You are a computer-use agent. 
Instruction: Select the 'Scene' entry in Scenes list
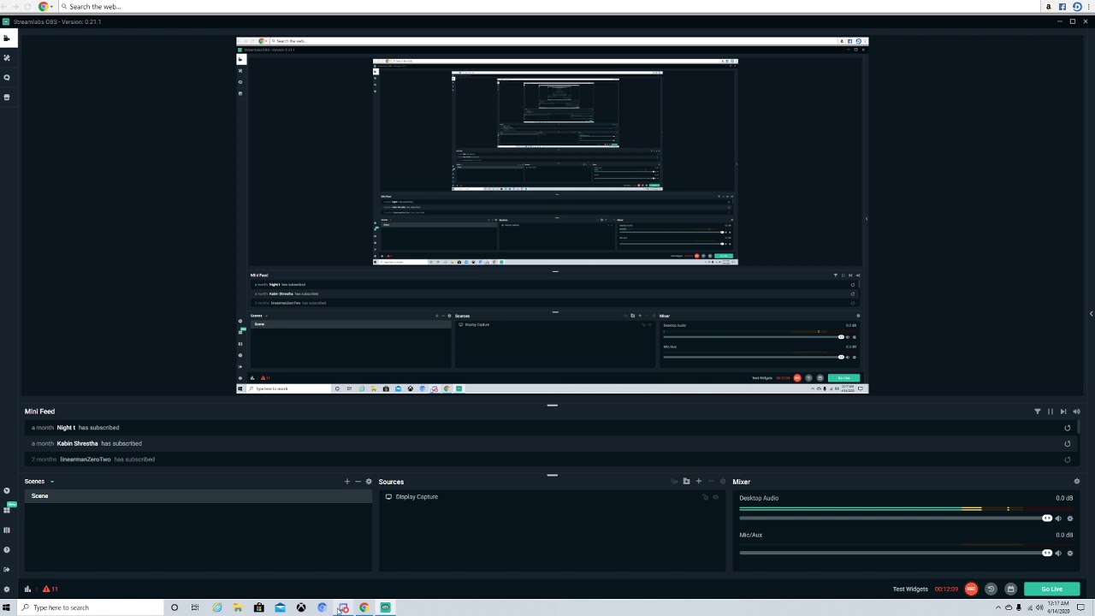pyautogui.click(x=198, y=496)
